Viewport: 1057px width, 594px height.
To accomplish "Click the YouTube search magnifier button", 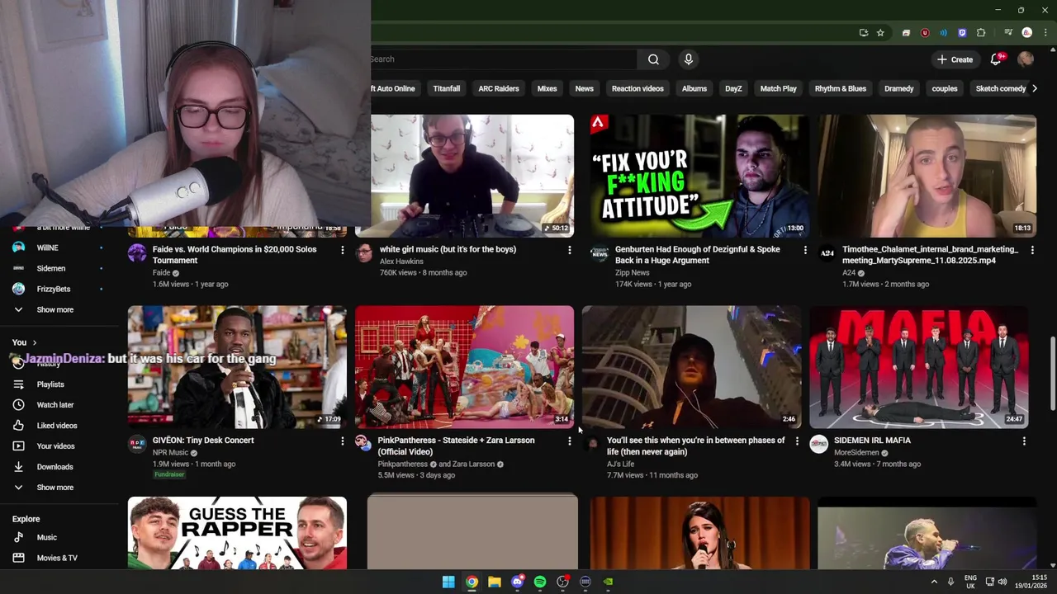I will [x=653, y=59].
